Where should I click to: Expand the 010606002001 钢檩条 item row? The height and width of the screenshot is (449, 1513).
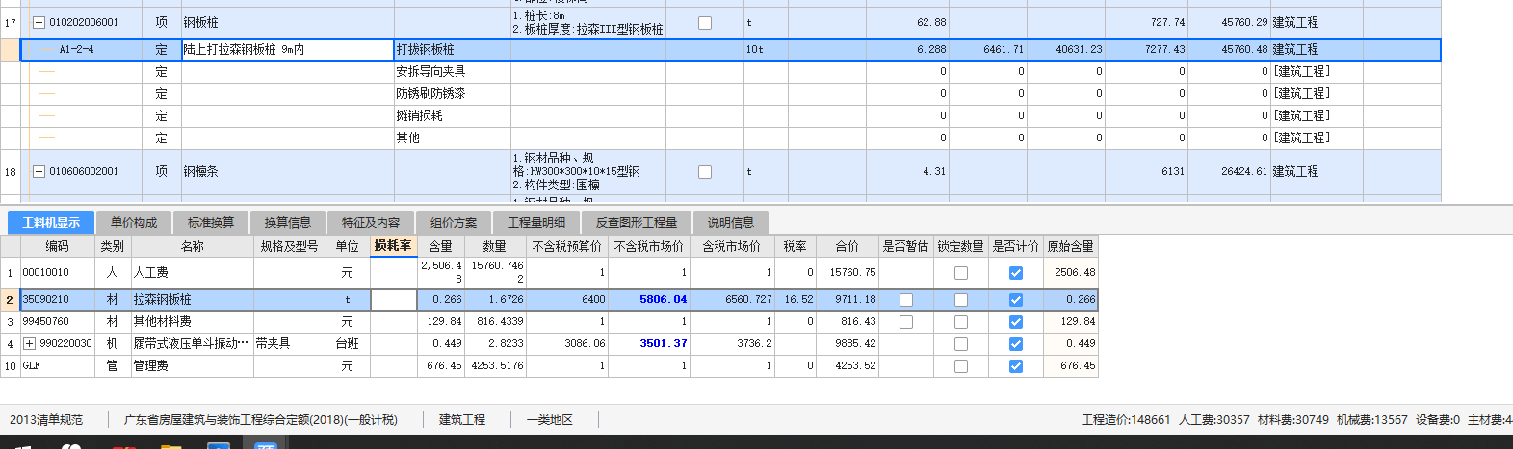coord(39,171)
